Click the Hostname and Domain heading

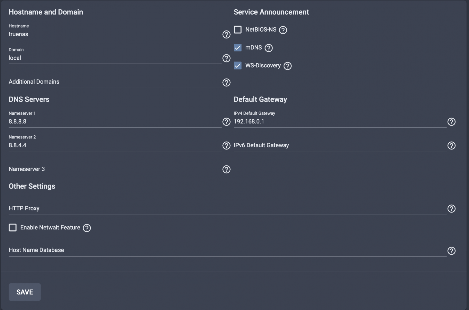46,12
